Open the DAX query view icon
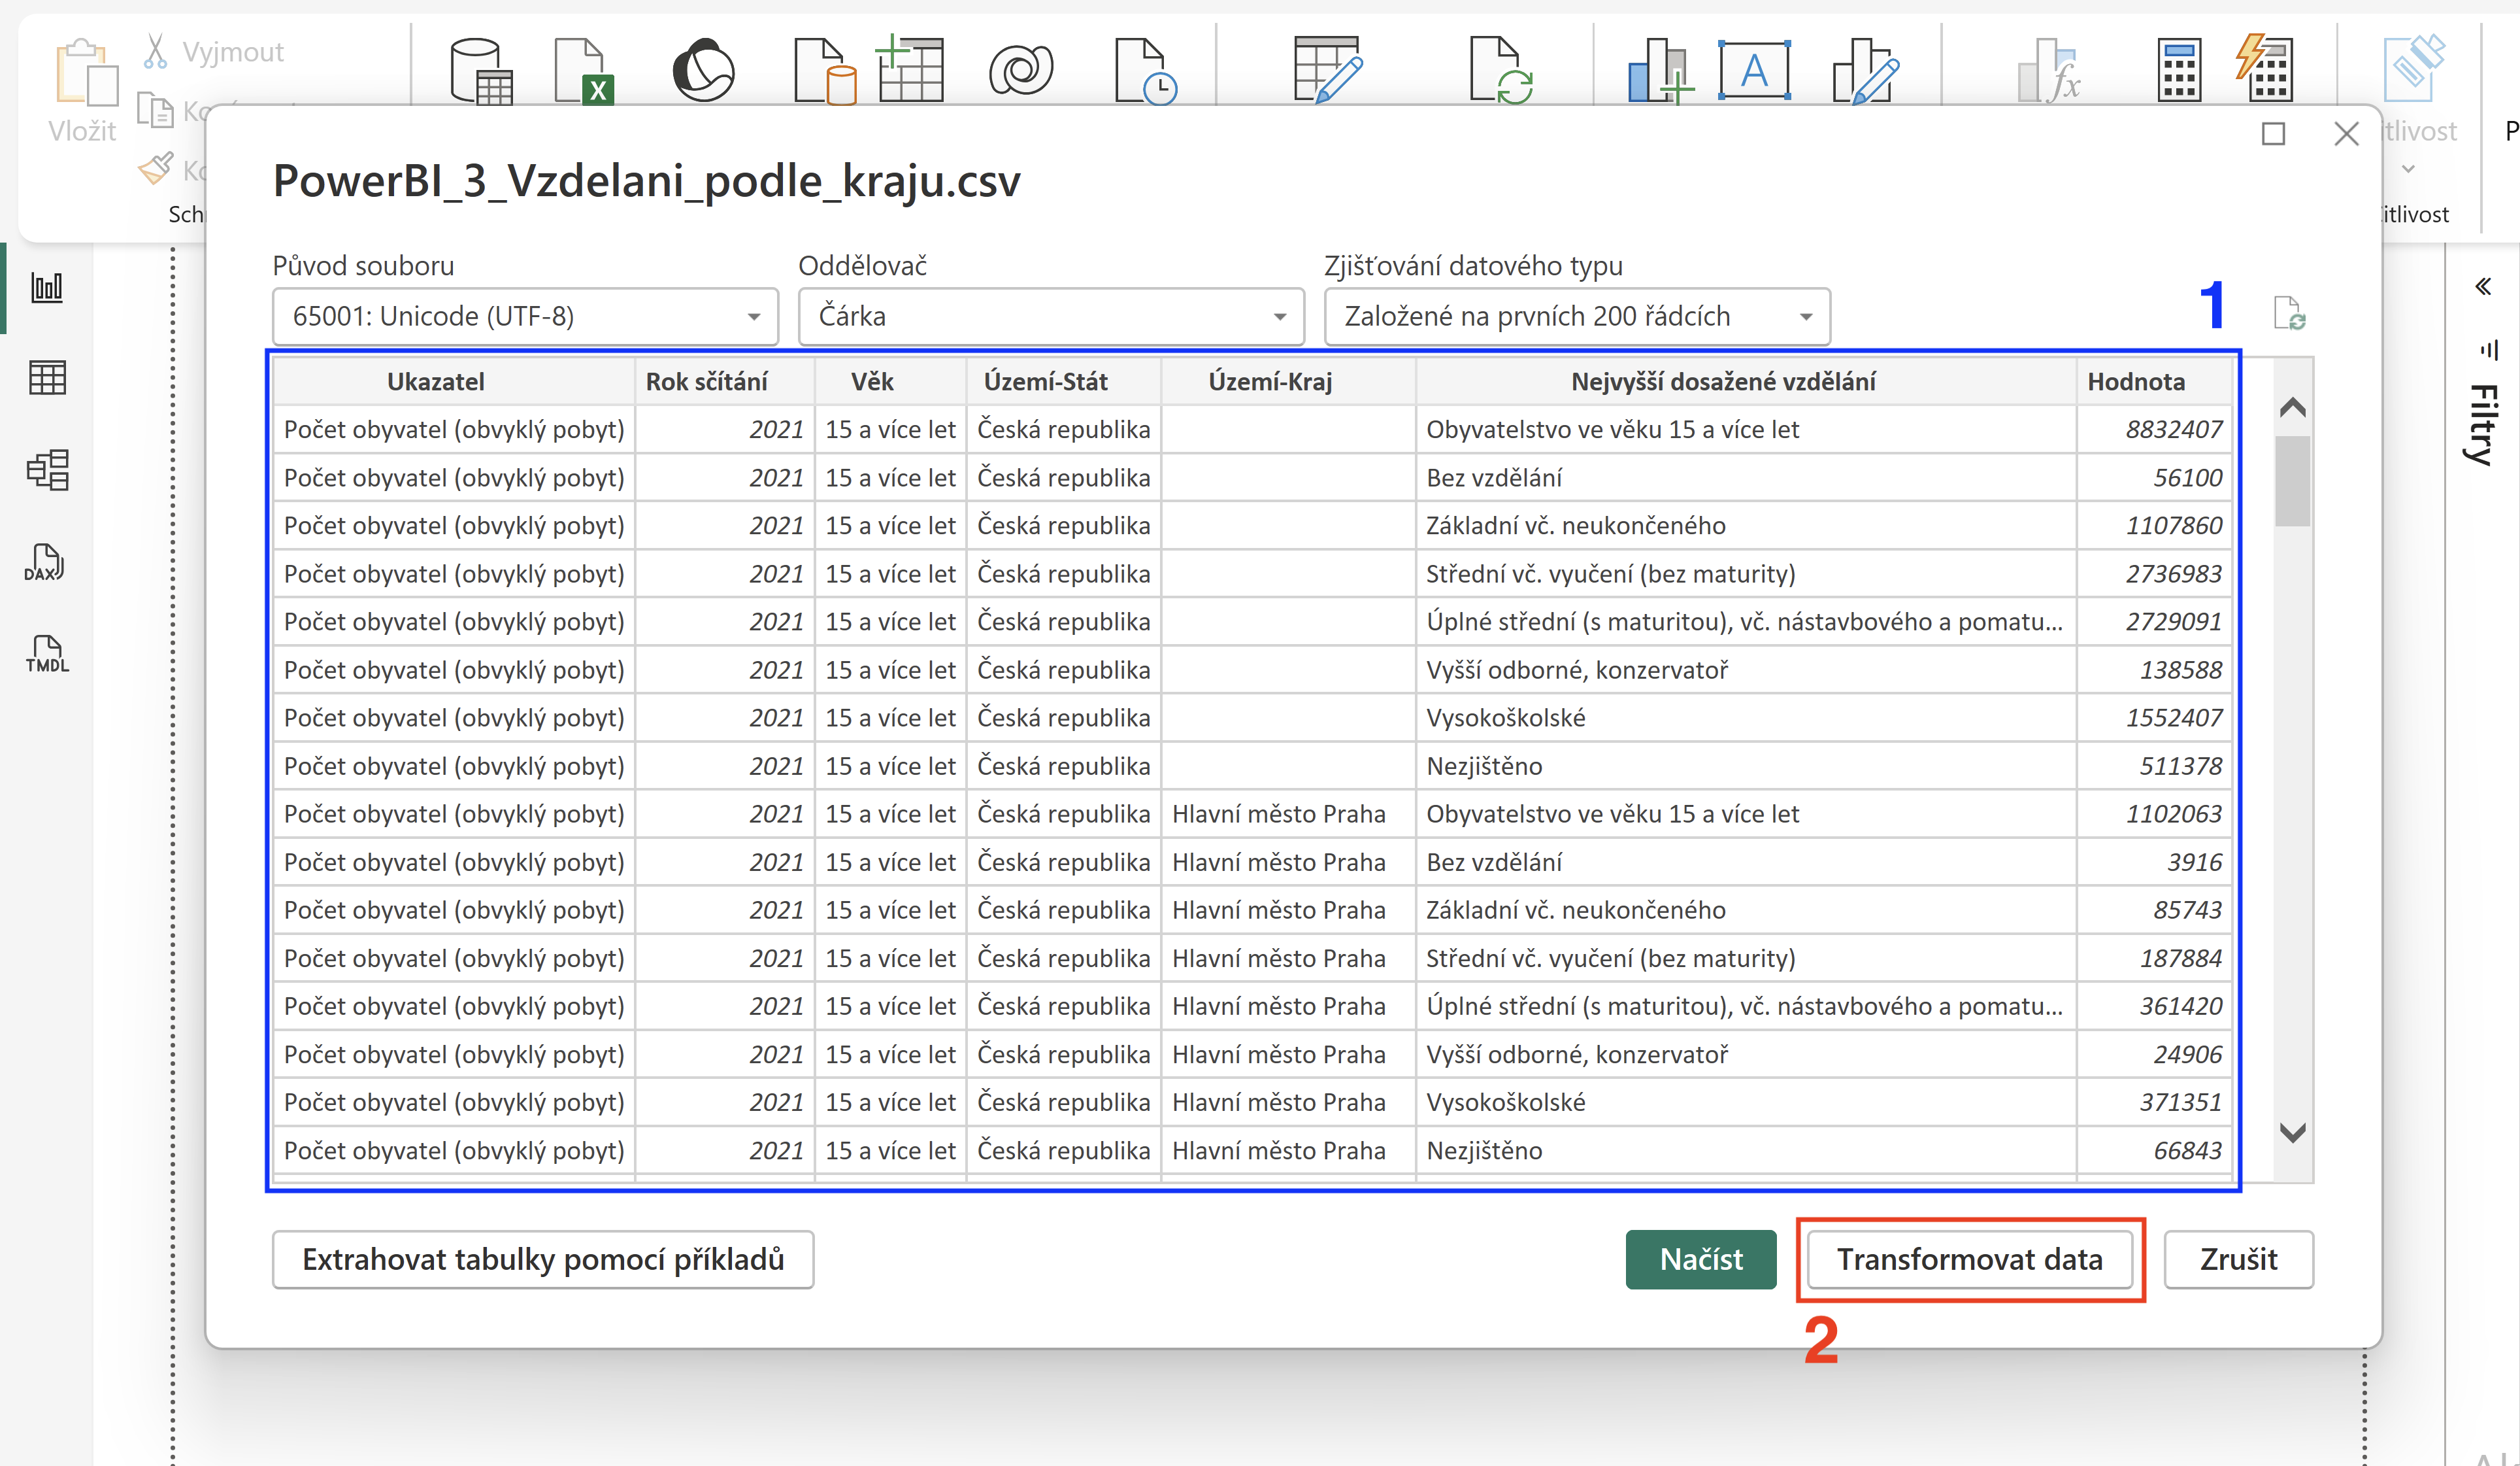The width and height of the screenshot is (2520, 1466). 45,562
